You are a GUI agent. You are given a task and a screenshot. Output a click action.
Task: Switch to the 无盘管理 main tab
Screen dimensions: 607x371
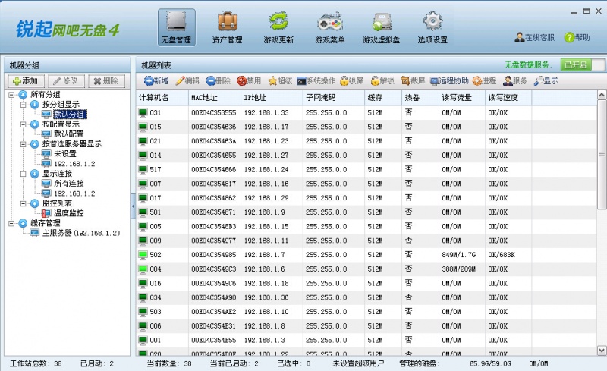pyautogui.click(x=176, y=27)
